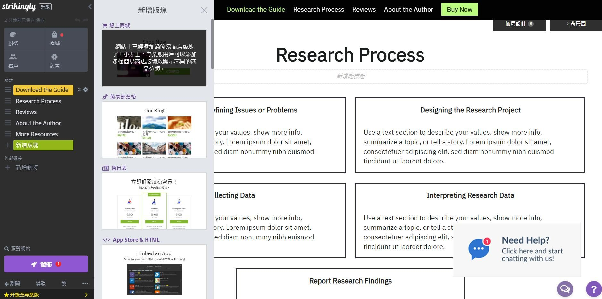Open the chat bubble icon at bottom right
602x299 pixels.
(565, 289)
